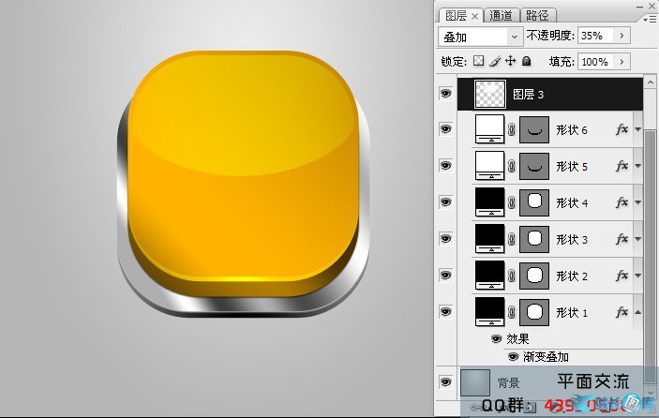Select the 形状 6 fill color thumbnail
This screenshot has height=418, width=659.
[x=490, y=130]
